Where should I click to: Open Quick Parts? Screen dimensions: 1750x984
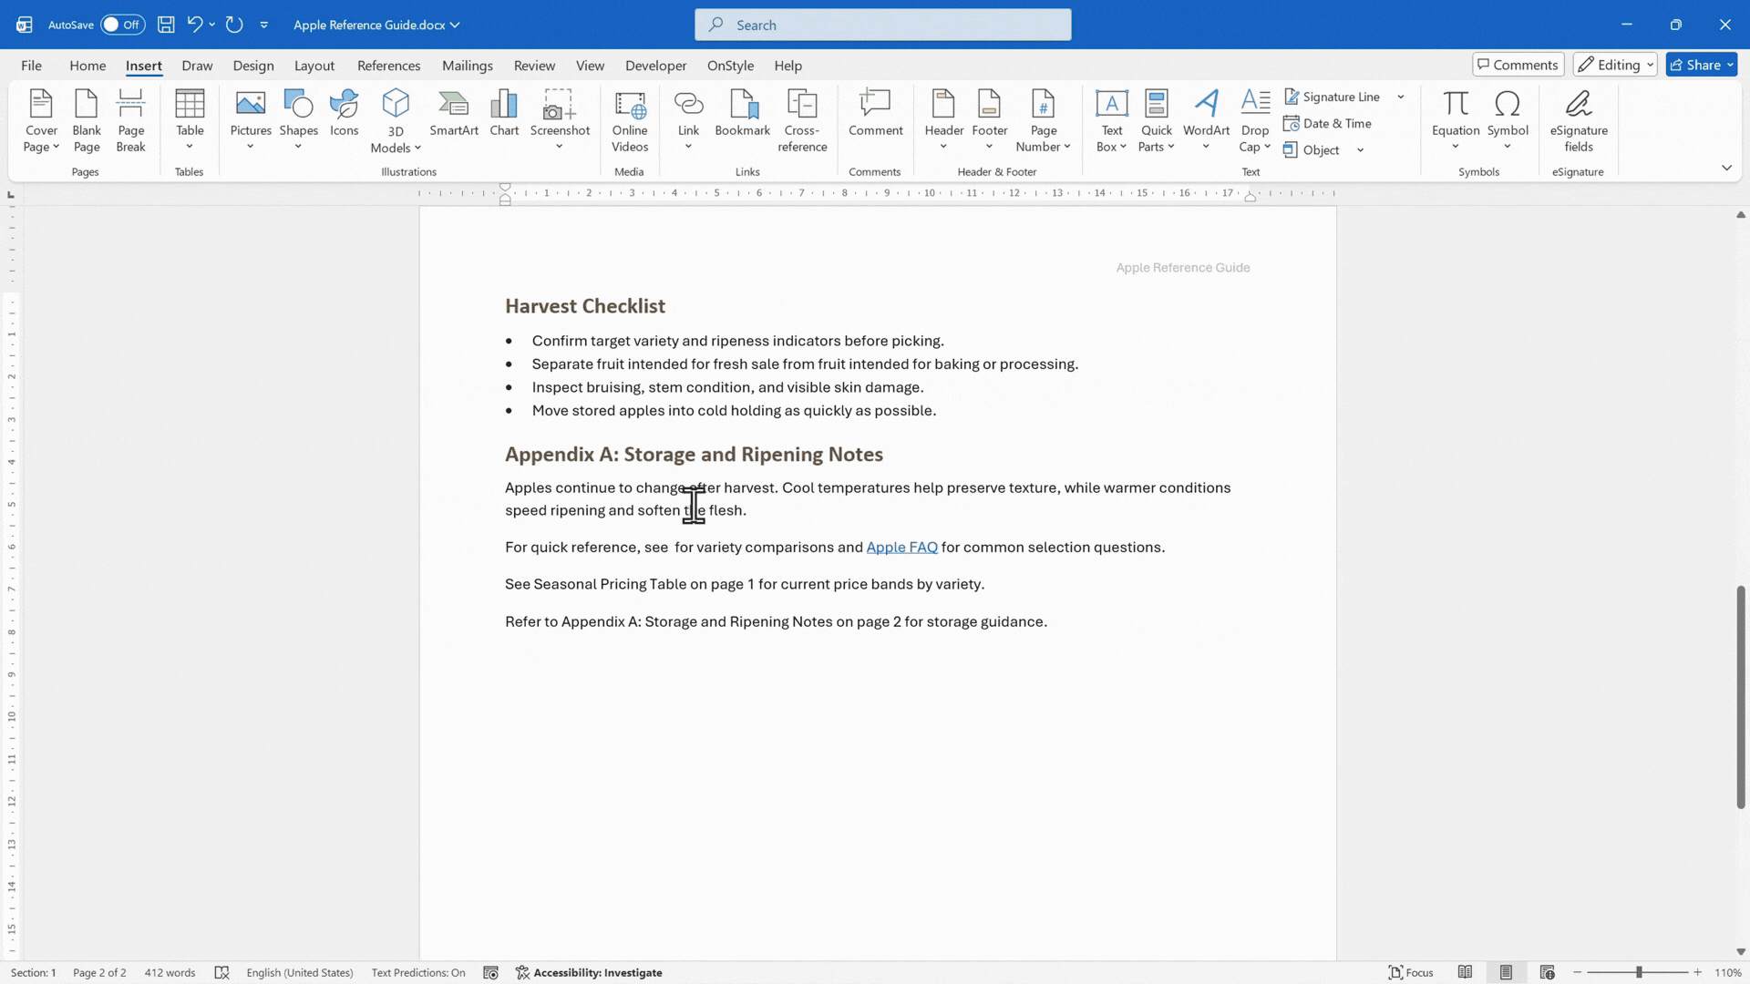[1156, 120]
